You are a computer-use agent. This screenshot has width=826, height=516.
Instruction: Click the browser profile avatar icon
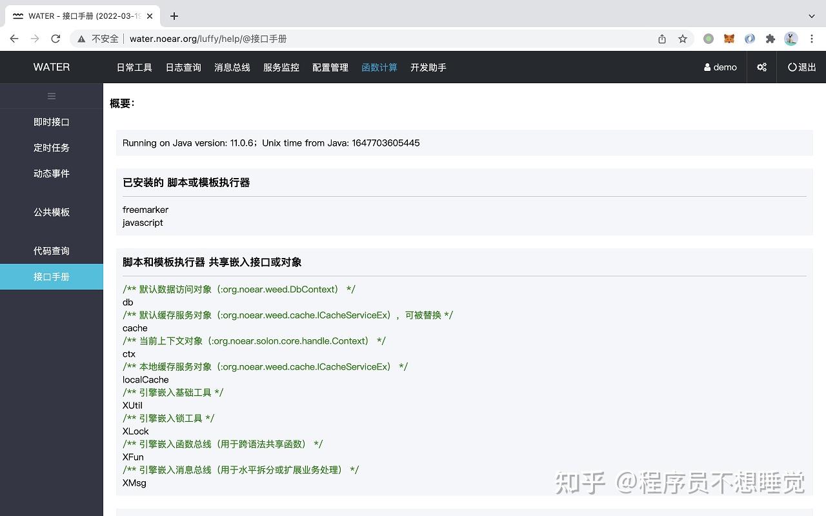coord(791,39)
